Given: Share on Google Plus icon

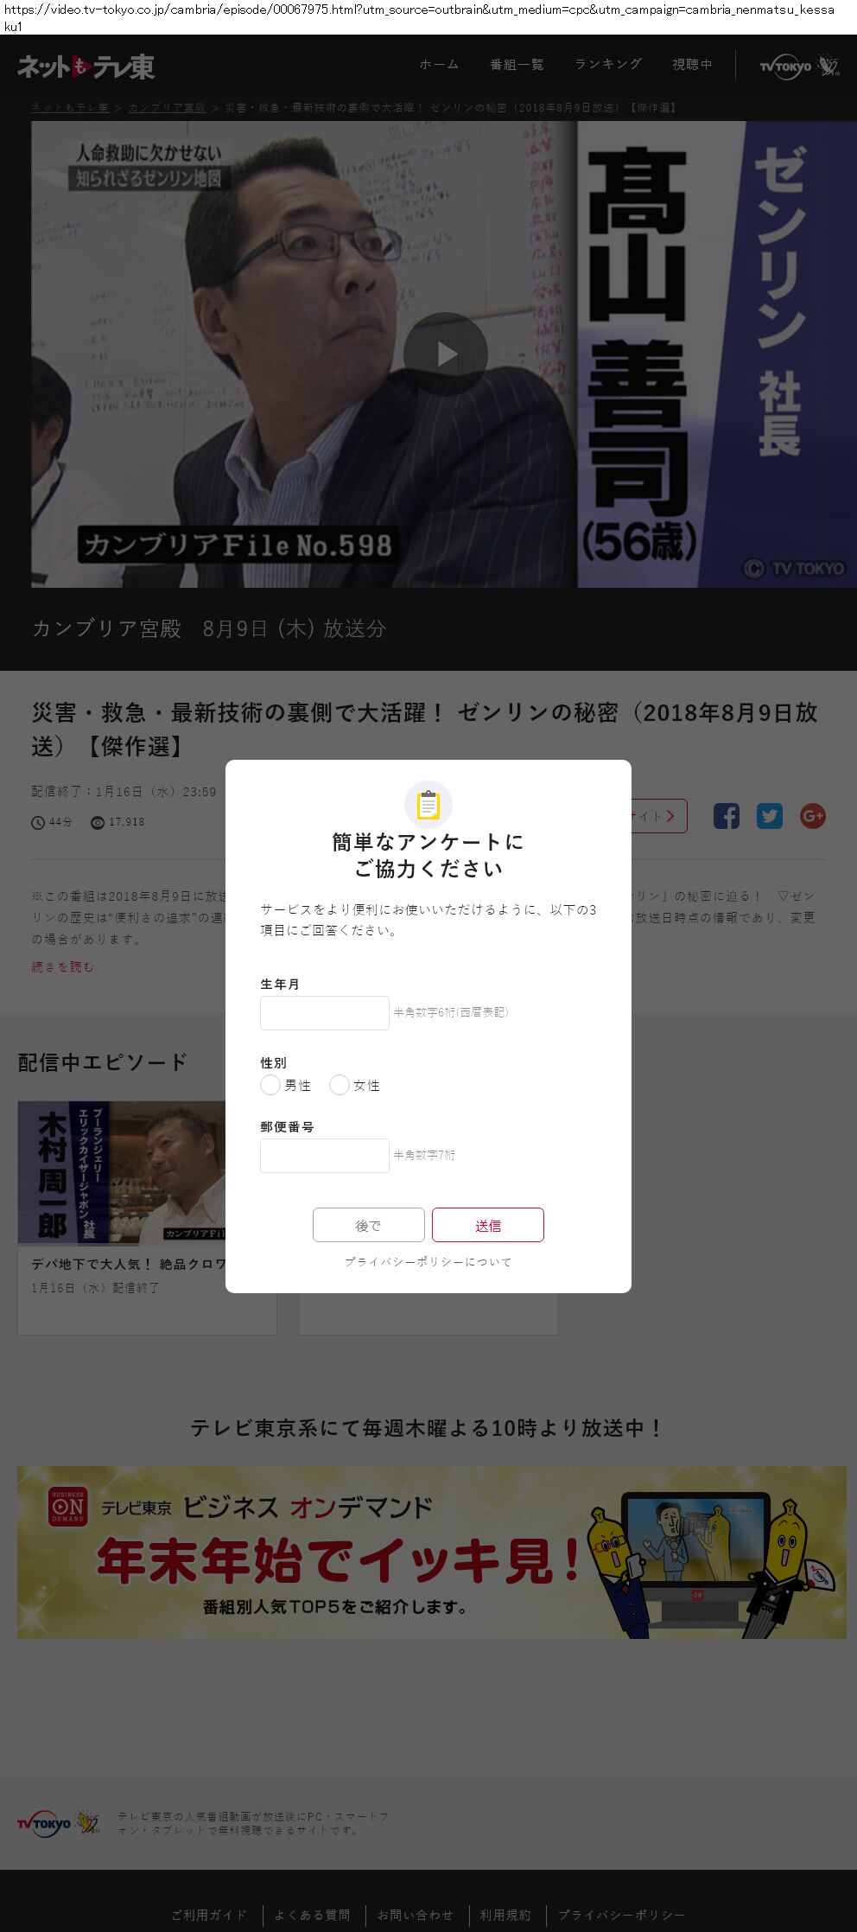Looking at the screenshot, I should (x=813, y=816).
